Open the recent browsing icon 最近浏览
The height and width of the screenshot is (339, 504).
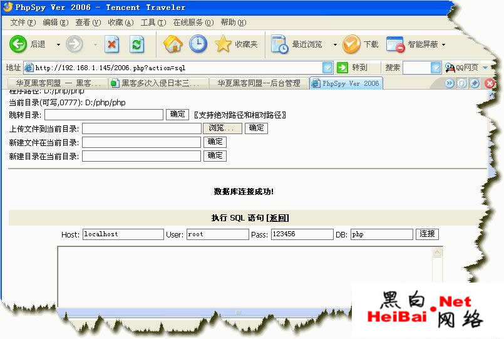click(x=280, y=44)
